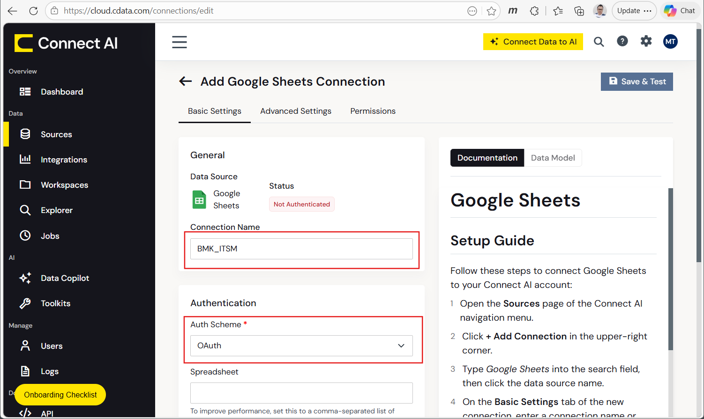Open settings gear icon in header
Viewport: 704px width, 419px height.
646,41
